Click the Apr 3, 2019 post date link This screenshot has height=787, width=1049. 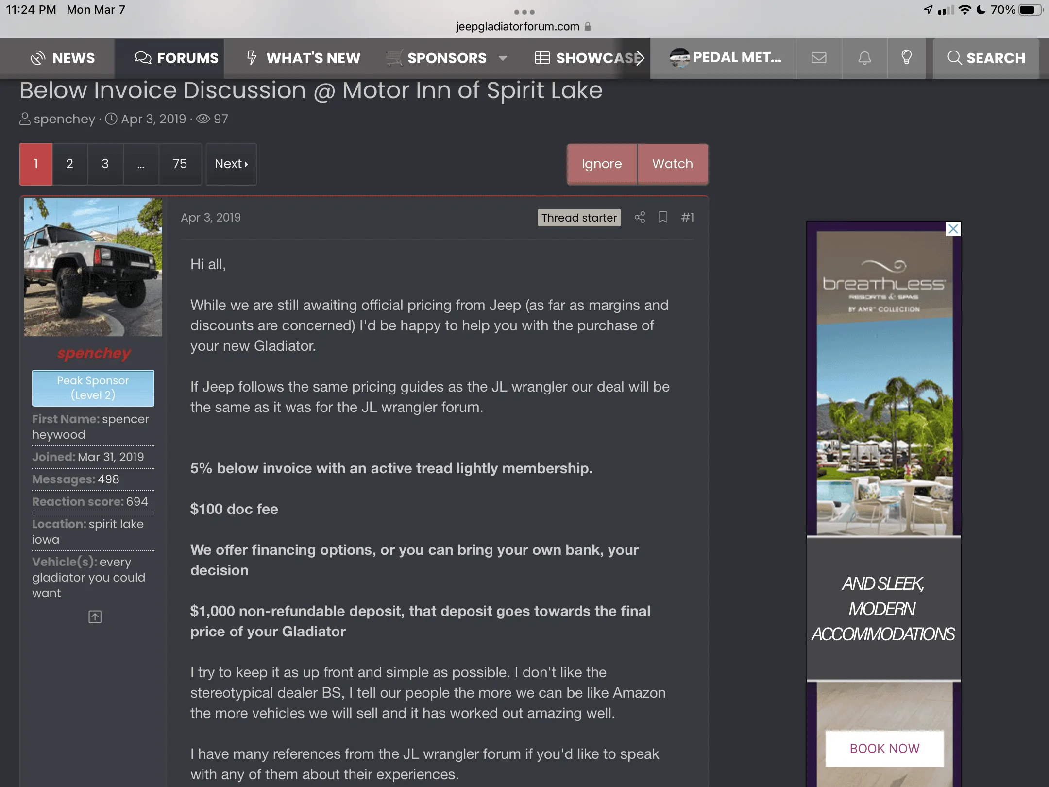(x=211, y=217)
